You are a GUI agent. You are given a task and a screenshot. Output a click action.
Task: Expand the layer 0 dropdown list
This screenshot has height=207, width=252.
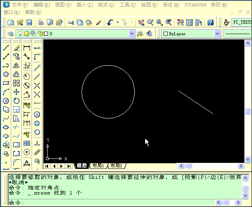pos(132,34)
